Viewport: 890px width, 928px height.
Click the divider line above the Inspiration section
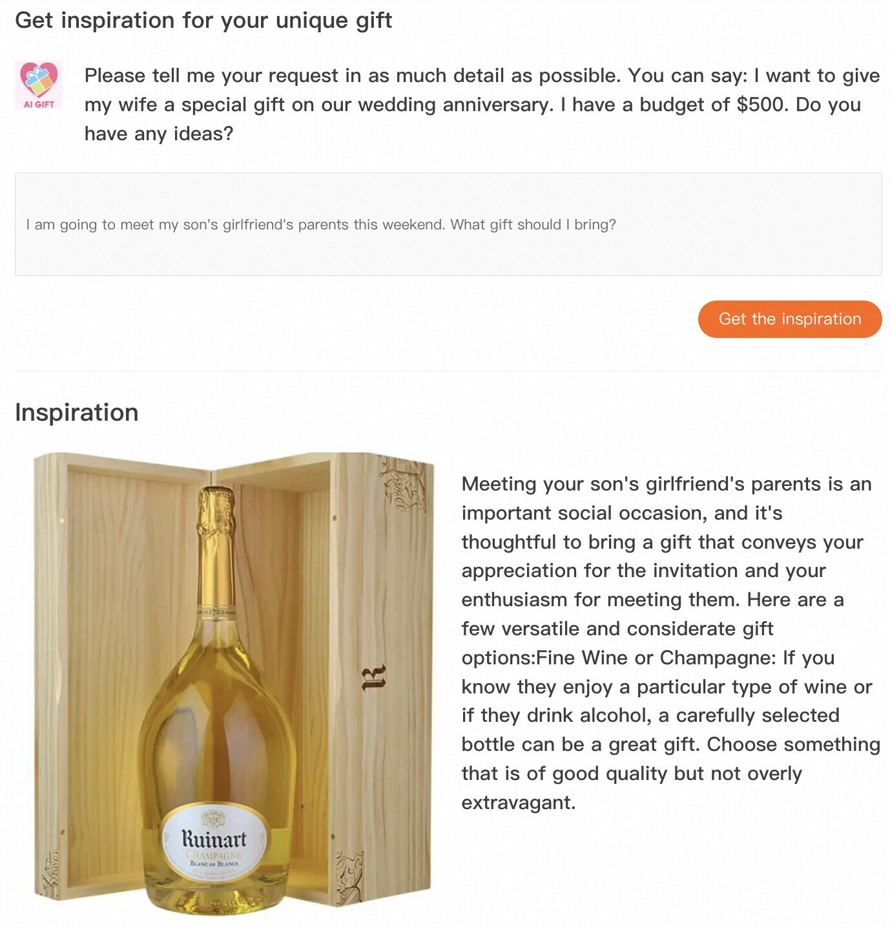click(x=448, y=371)
